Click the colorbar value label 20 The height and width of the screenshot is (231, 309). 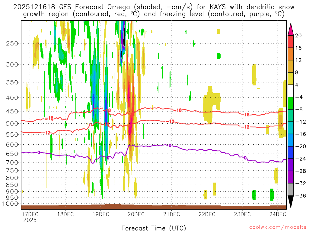click(x=298, y=35)
